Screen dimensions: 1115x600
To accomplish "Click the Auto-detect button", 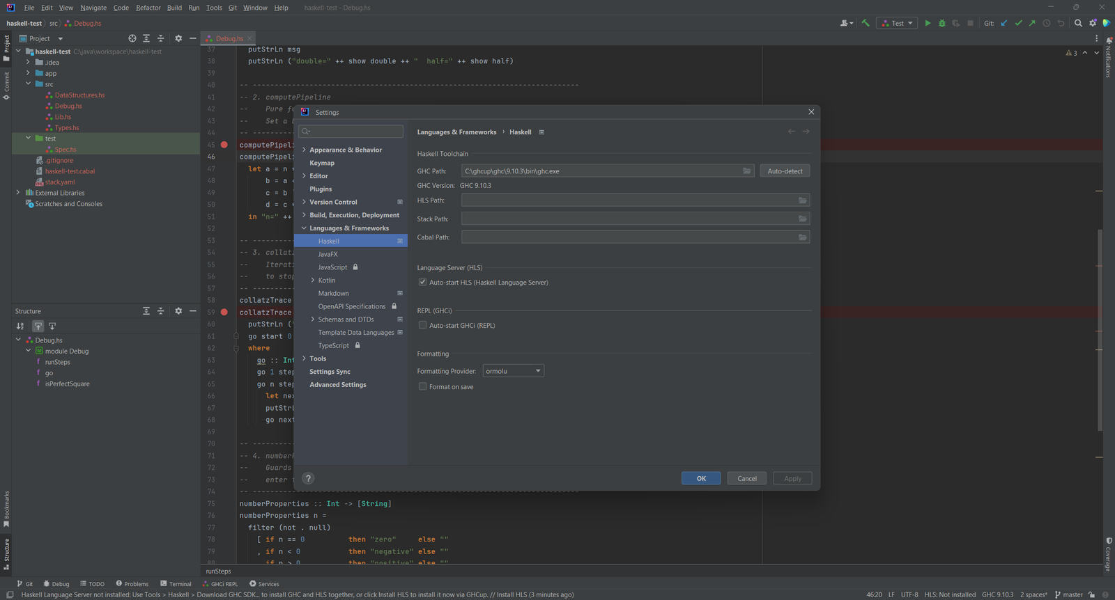I will 785,171.
